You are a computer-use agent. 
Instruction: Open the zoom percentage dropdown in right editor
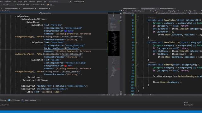coord(126,95)
